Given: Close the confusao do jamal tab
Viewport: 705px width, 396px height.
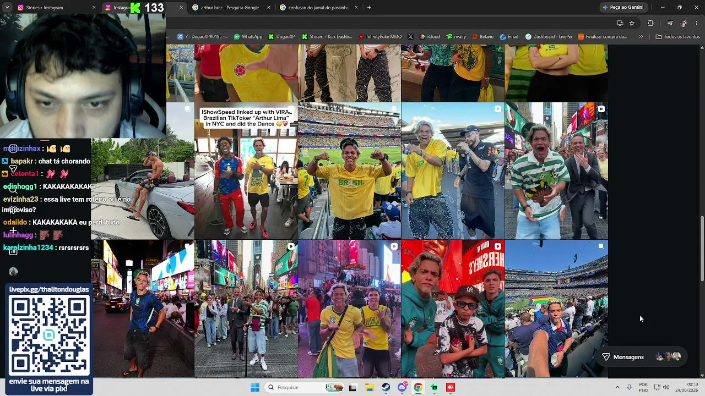Looking at the screenshot, I should coord(356,8).
